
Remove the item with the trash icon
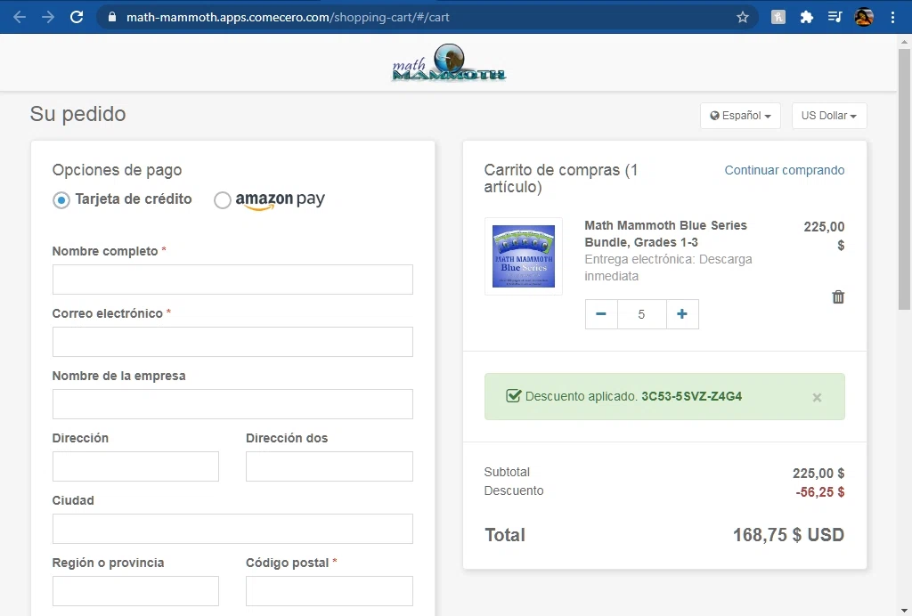click(x=838, y=297)
